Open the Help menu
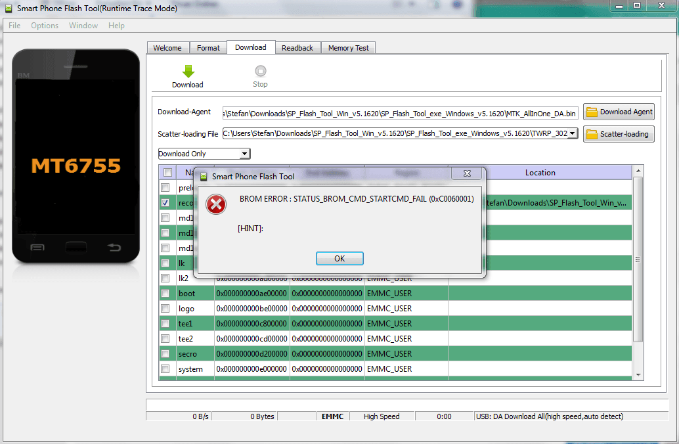 116,26
